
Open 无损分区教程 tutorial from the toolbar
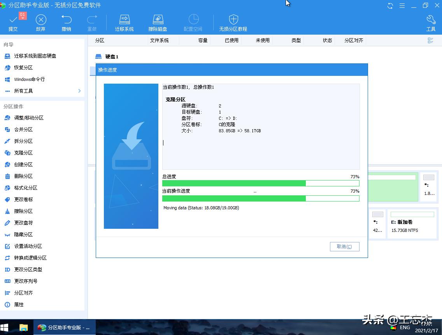[x=233, y=22]
